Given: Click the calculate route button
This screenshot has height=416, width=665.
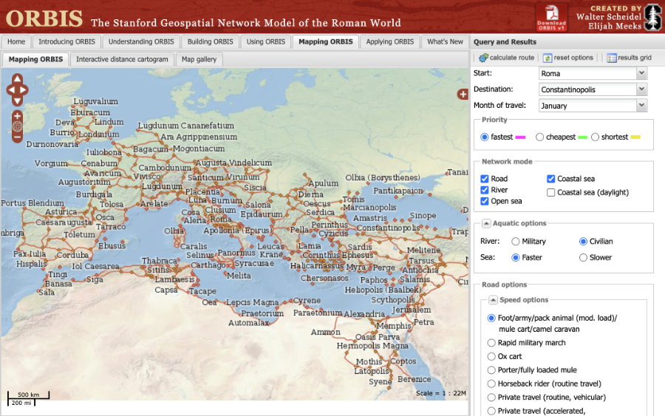Looking at the screenshot, I should pos(506,58).
